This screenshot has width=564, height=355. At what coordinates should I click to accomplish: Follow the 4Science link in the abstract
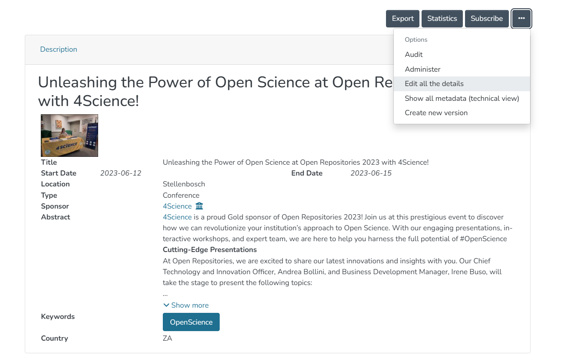(177, 217)
